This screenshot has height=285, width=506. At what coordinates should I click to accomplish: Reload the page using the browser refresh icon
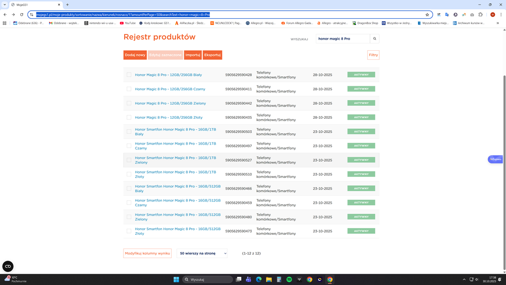coord(21,15)
